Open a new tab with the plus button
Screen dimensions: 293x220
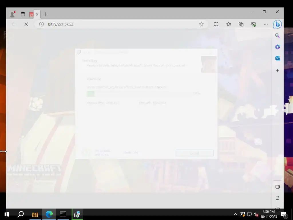pyautogui.click(x=45, y=14)
